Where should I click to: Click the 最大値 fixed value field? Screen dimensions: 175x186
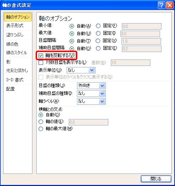(140, 34)
